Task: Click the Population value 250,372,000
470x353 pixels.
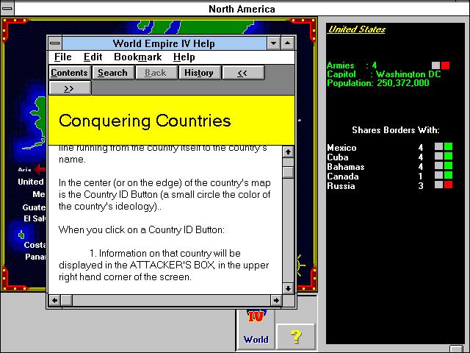Action: [x=403, y=83]
